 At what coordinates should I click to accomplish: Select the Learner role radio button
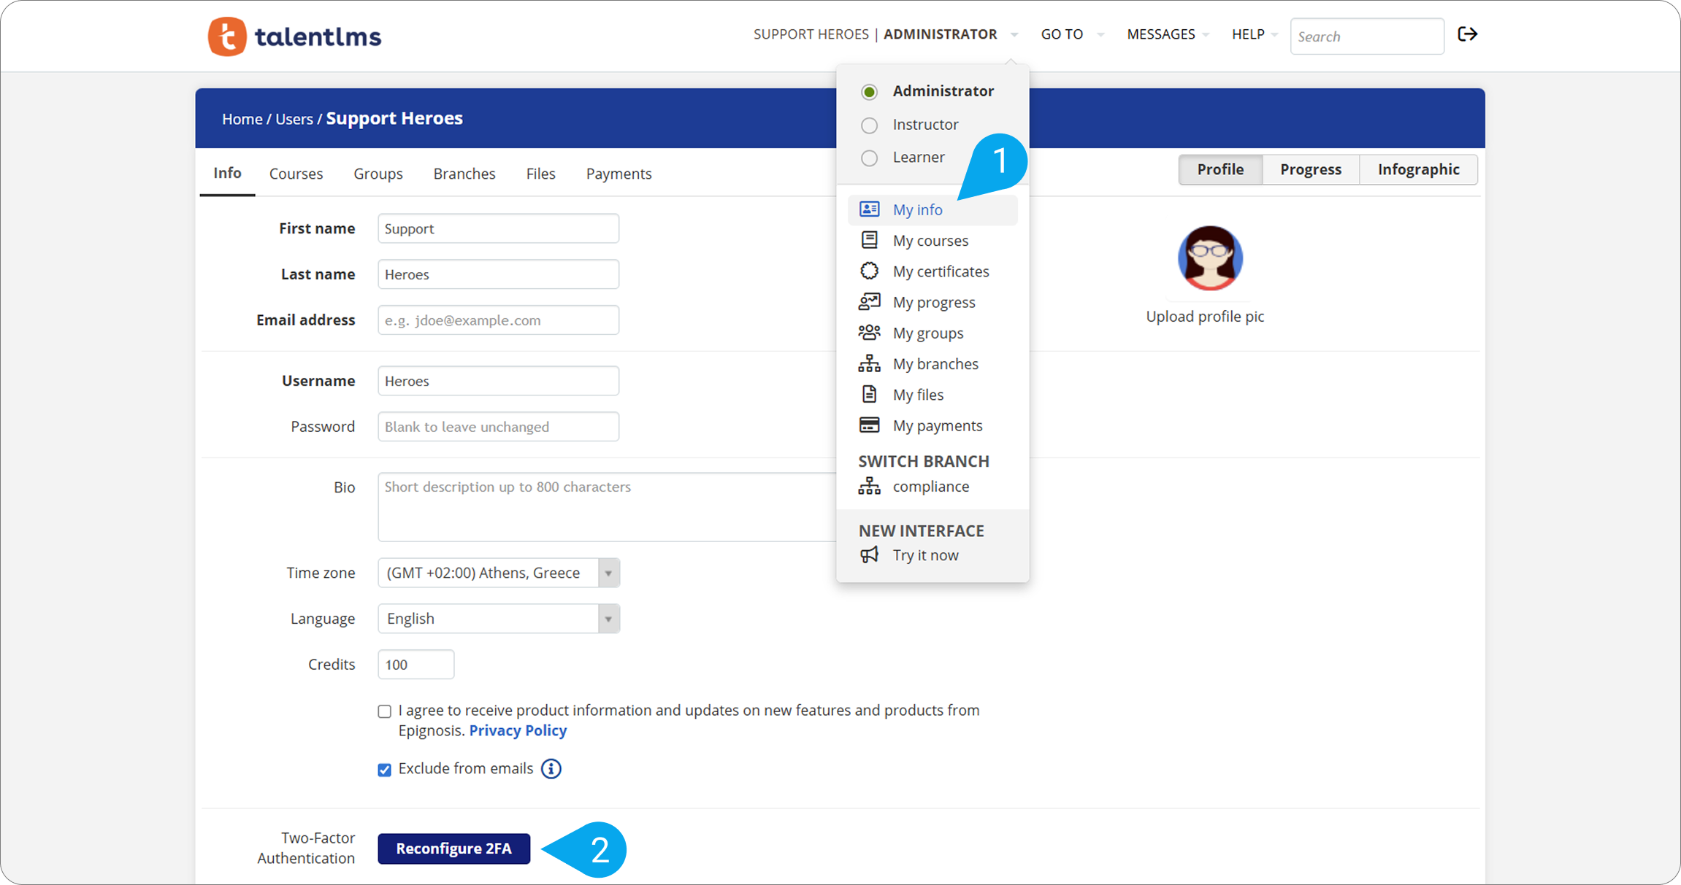coord(869,158)
